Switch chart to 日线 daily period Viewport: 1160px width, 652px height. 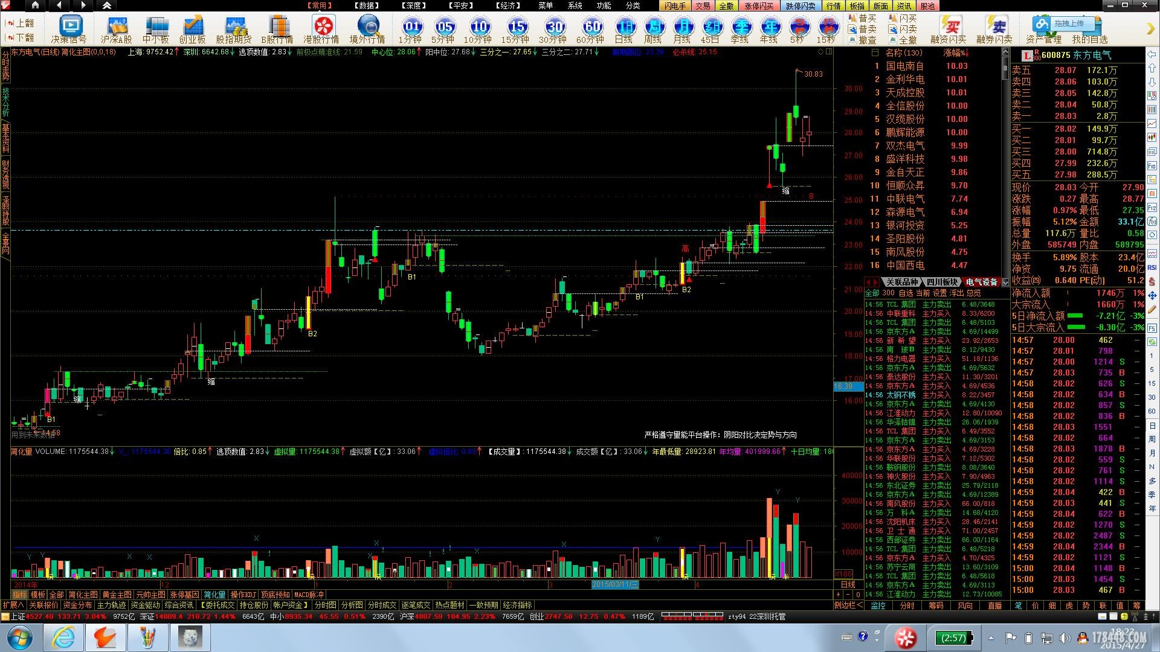click(x=624, y=29)
